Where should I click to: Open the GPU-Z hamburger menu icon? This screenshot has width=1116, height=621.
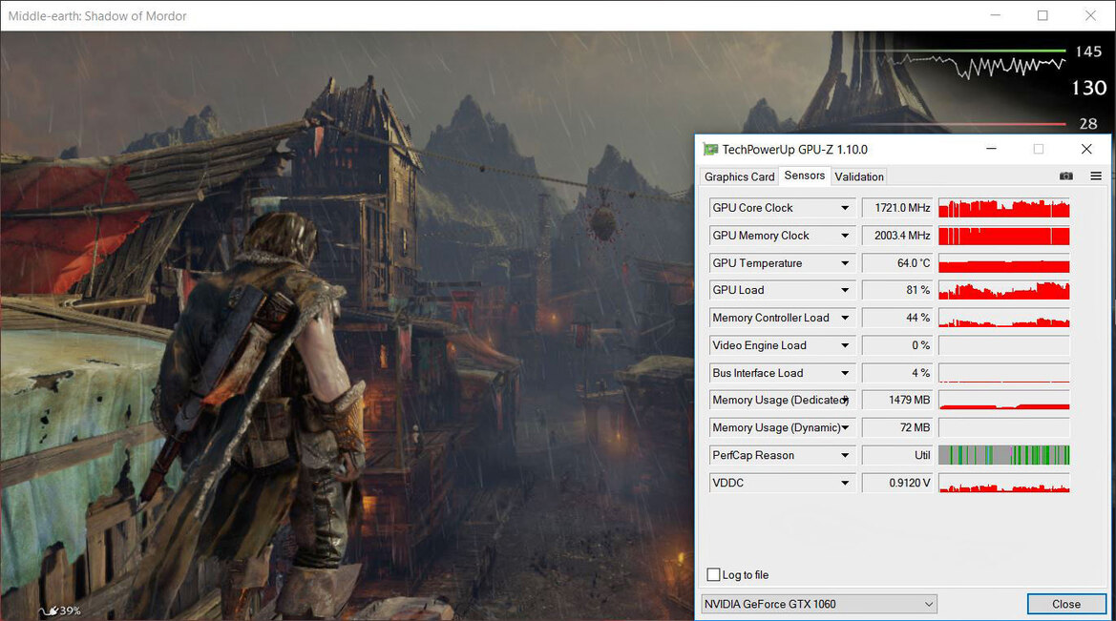1096,176
